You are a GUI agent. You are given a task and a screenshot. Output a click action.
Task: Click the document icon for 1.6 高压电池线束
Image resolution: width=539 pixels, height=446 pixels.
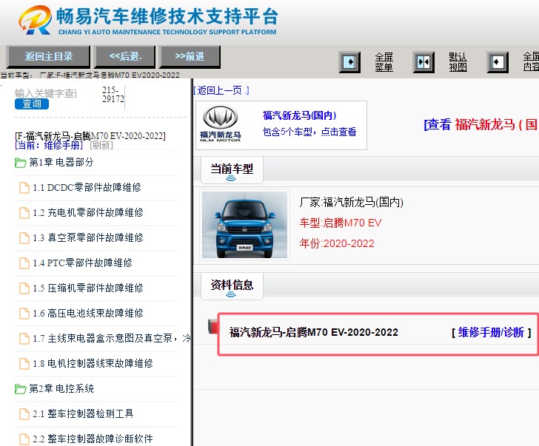(24, 314)
